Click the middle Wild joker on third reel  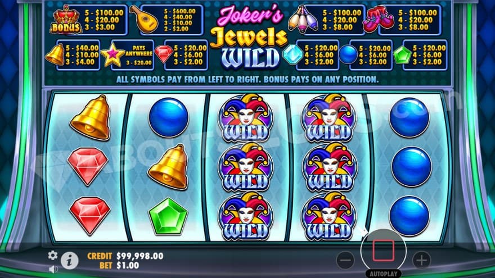coord(246,167)
